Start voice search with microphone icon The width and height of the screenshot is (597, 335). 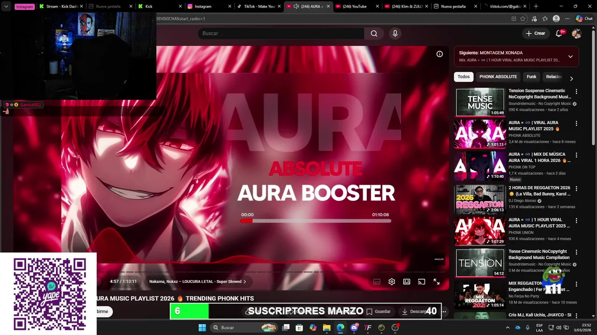click(395, 33)
